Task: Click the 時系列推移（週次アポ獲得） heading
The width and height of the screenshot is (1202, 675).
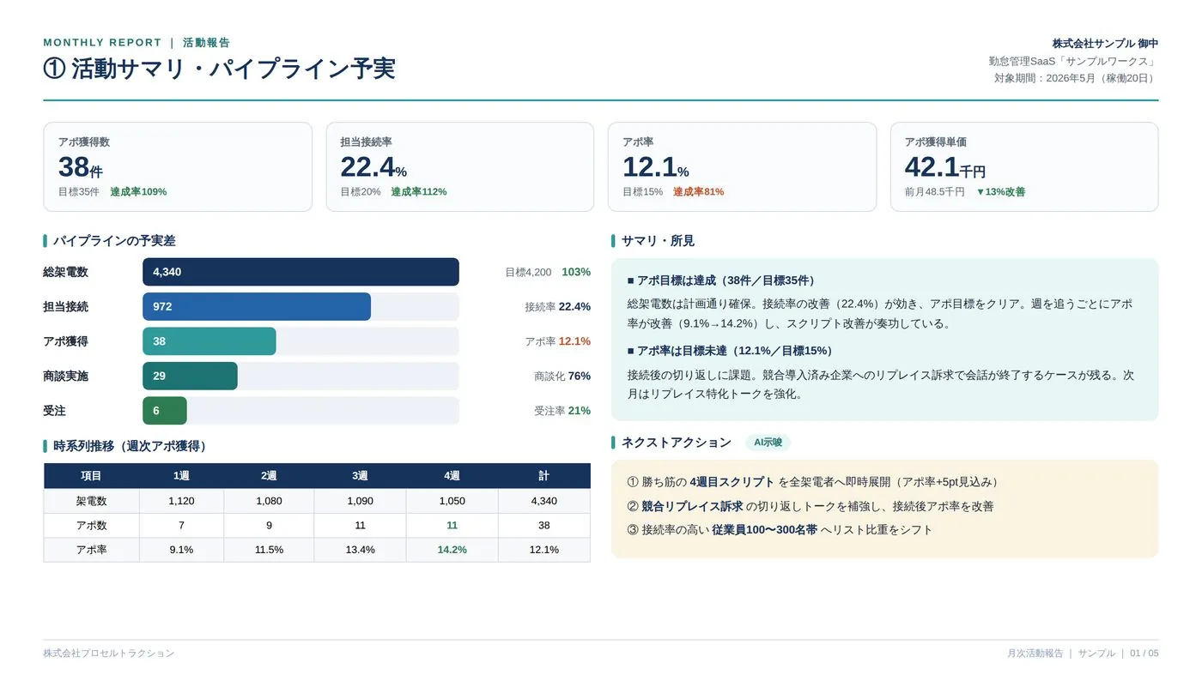Action: tap(132, 446)
